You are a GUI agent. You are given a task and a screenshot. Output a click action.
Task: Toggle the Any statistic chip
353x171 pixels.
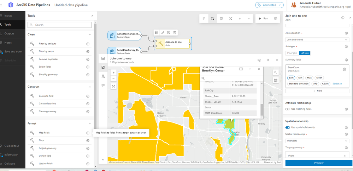tap(315, 84)
